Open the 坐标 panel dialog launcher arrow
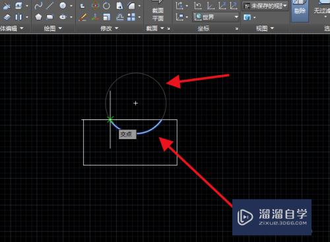Image resolution: width=330 pixels, height=242 pixels. click(236, 28)
